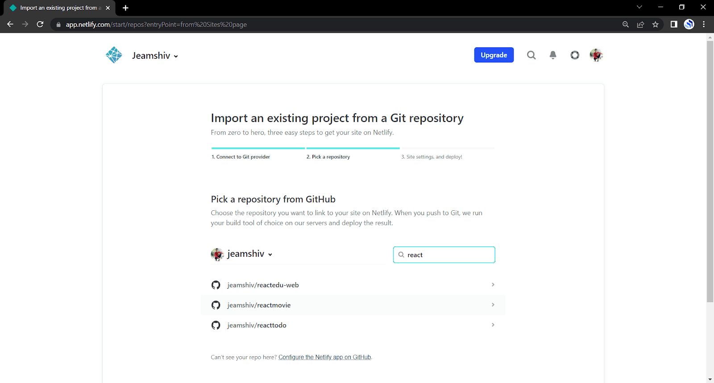Select the Import an existing project browser tab

coord(59,8)
